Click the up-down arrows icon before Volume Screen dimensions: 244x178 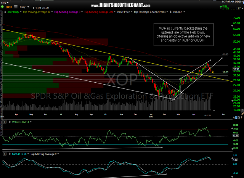pyautogui.click(x=171, y=12)
